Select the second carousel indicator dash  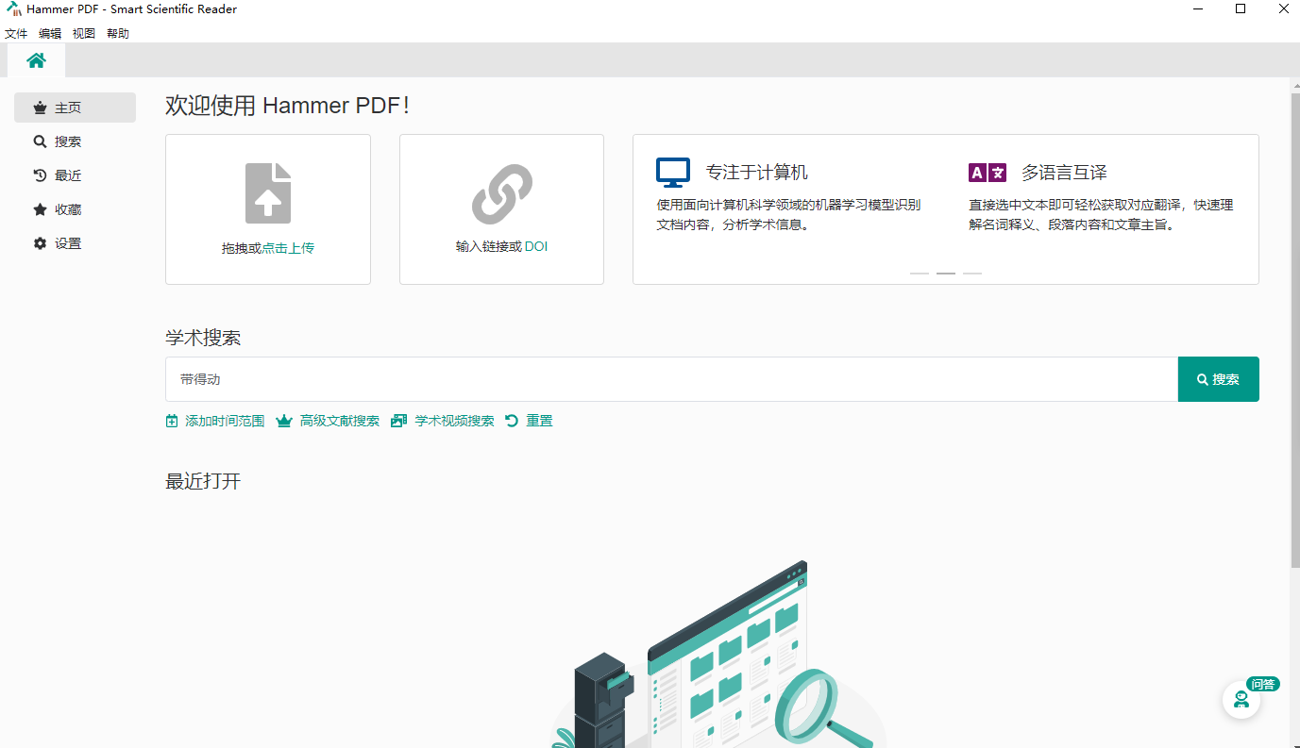pos(946,273)
